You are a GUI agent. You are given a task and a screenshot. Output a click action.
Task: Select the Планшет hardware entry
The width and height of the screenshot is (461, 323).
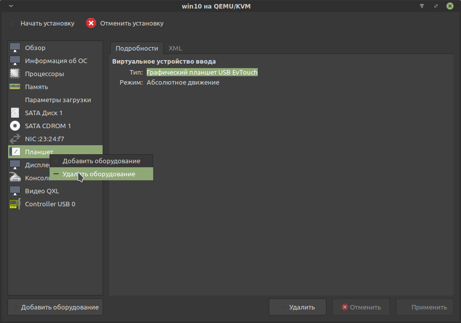point(39,151)
